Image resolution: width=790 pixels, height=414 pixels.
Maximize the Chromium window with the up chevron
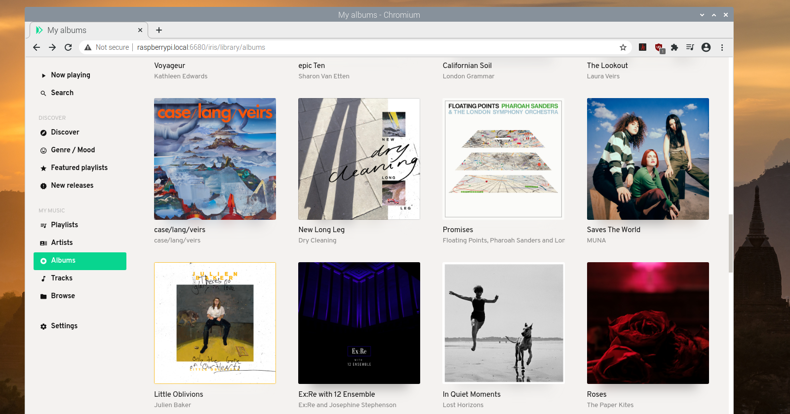(714, 15)
